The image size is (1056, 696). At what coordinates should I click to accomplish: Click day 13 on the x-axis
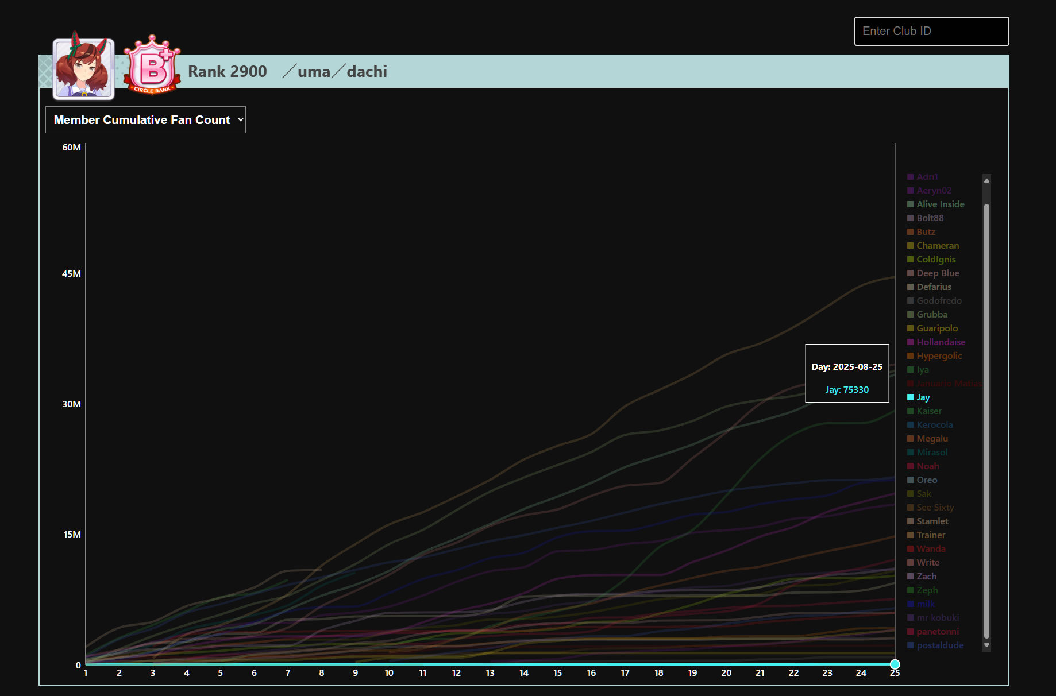(490, 673)
